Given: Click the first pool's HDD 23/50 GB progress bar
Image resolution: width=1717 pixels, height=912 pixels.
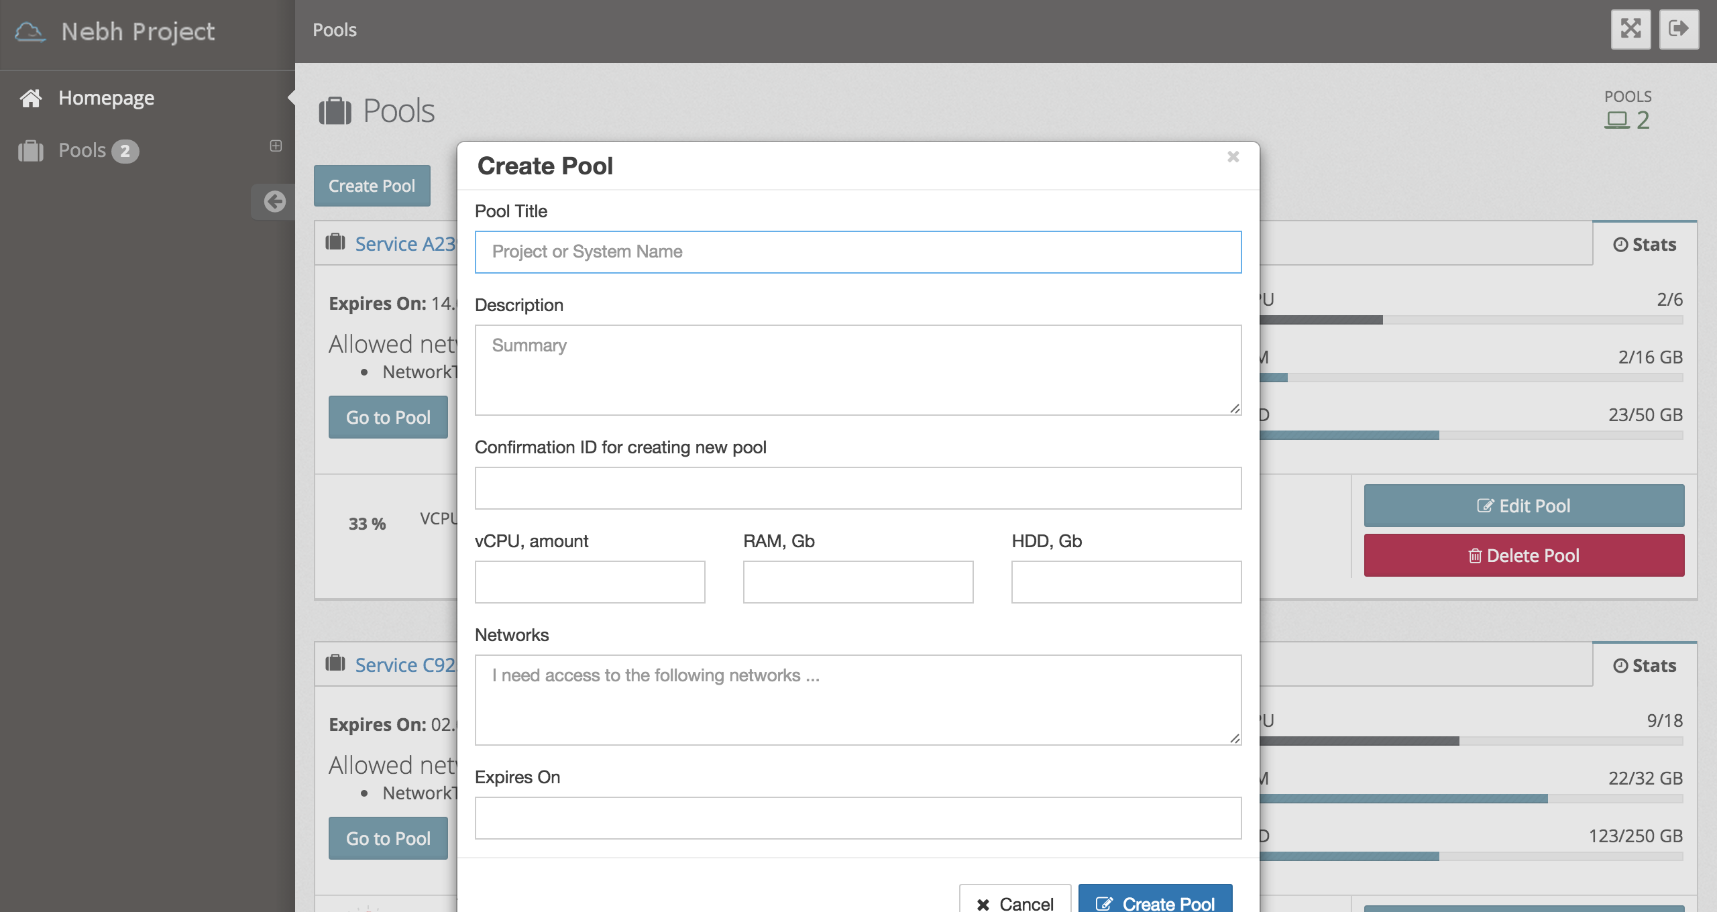Looking at the screenshot, I should point(1469,436).
